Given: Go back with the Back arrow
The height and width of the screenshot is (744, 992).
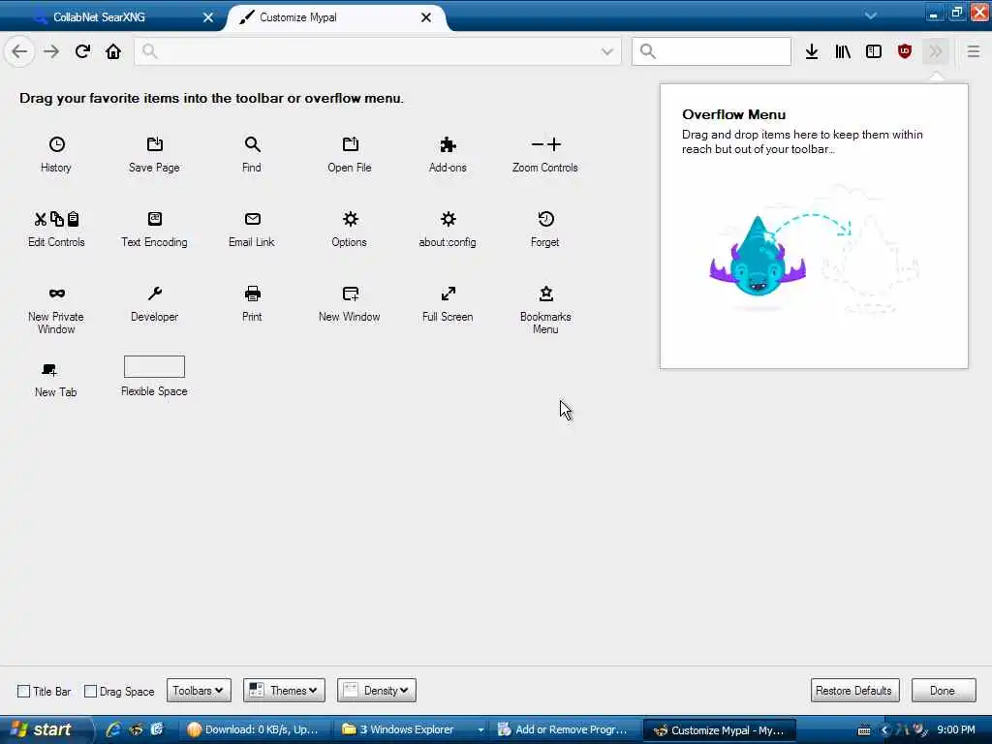Looking at the screenshot, I should click(19, 51).
